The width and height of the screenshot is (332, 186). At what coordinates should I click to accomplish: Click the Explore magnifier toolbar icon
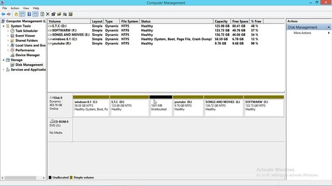[65, 14]
